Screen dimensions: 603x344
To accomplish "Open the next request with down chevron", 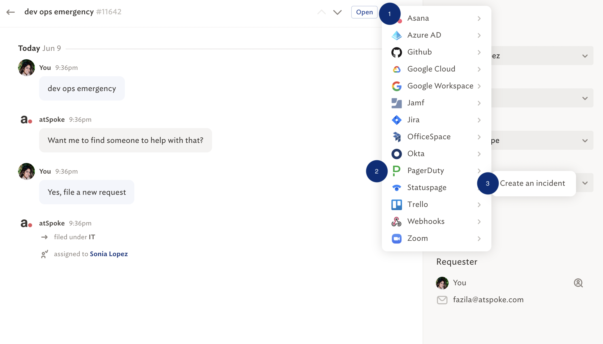I will [337, 12].
